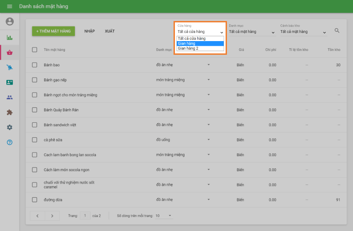Click the NHẬP import button
The width and height of the screenshot is (353, 231).
click(90, 31)
